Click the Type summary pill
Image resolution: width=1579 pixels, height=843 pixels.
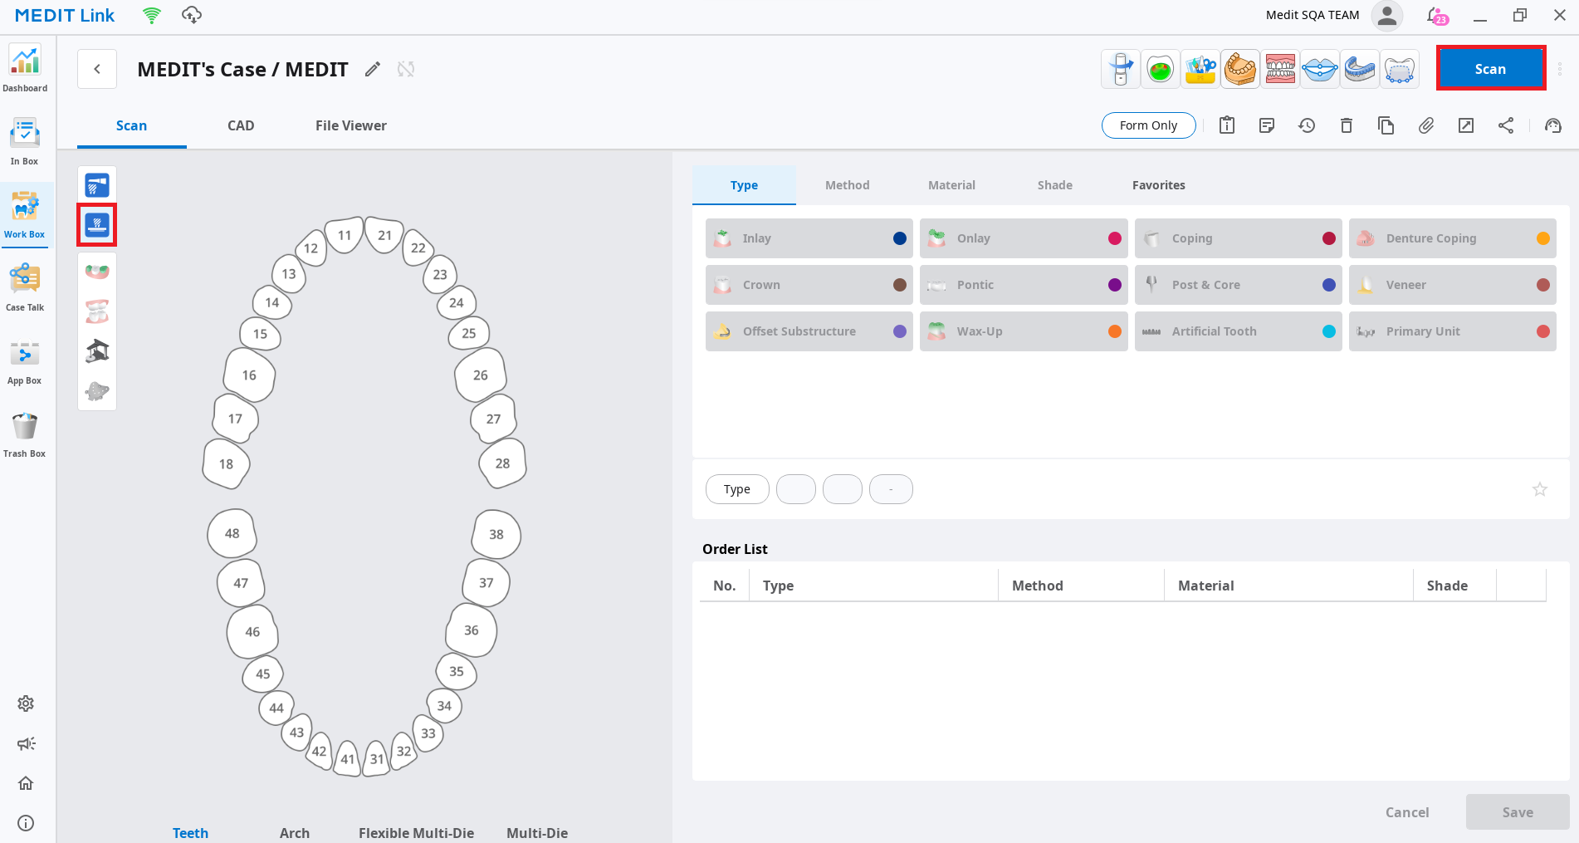tap(737, 489)
